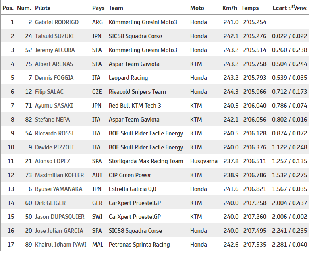Click rider name Ryusei YAMANAKA
This screenshot has height=253, width=309.
59,189
